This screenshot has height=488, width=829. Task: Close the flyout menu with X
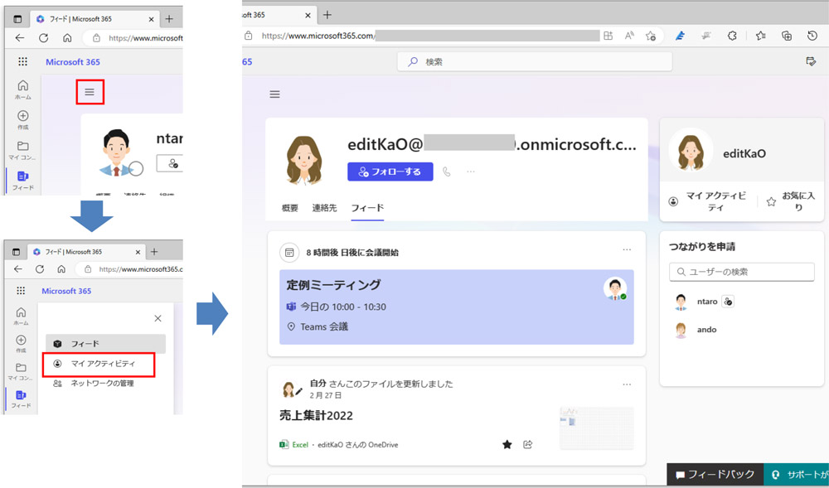click(158, 318)
